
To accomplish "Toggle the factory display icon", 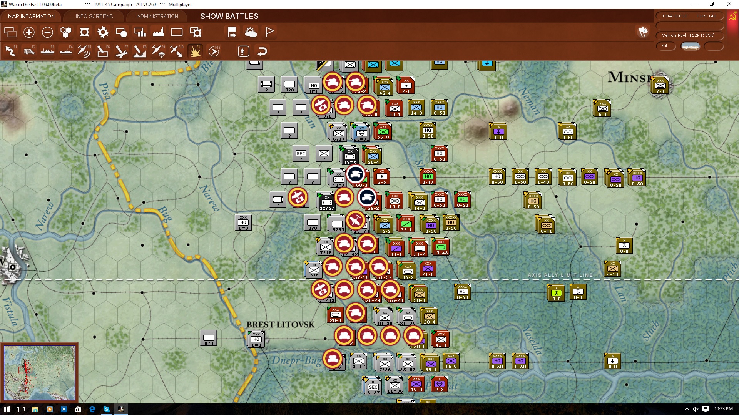I will click(158, 32).
